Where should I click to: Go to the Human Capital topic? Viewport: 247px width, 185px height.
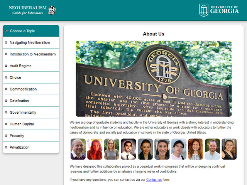click(x=31, y=124)
